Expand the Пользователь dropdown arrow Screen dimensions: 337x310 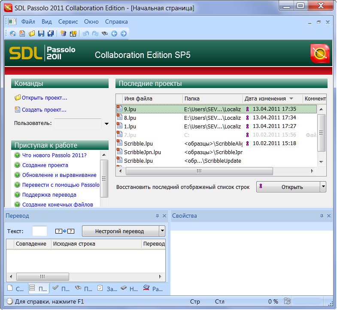(106, 124)
